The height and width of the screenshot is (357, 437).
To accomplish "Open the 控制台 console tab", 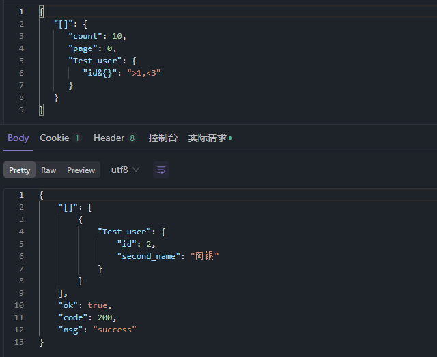I will [163, 138].
